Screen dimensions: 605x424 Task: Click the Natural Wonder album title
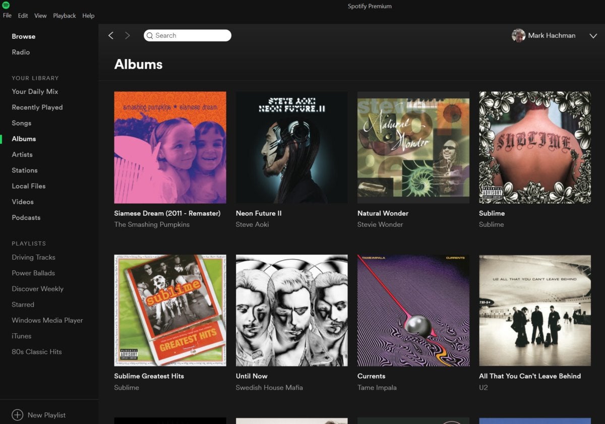coord(383,213)
